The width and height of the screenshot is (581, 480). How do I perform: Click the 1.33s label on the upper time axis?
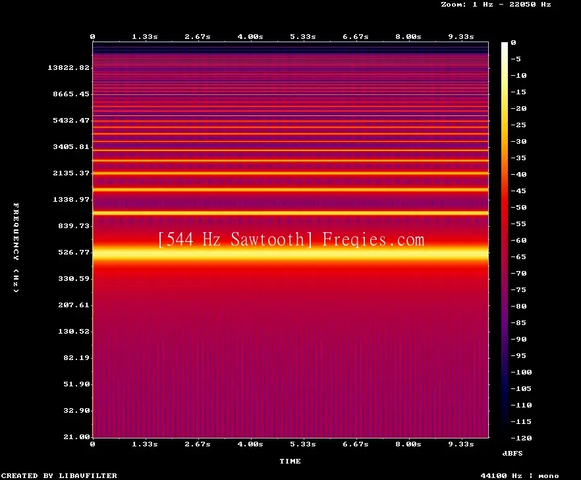click(x=145, y=37)
